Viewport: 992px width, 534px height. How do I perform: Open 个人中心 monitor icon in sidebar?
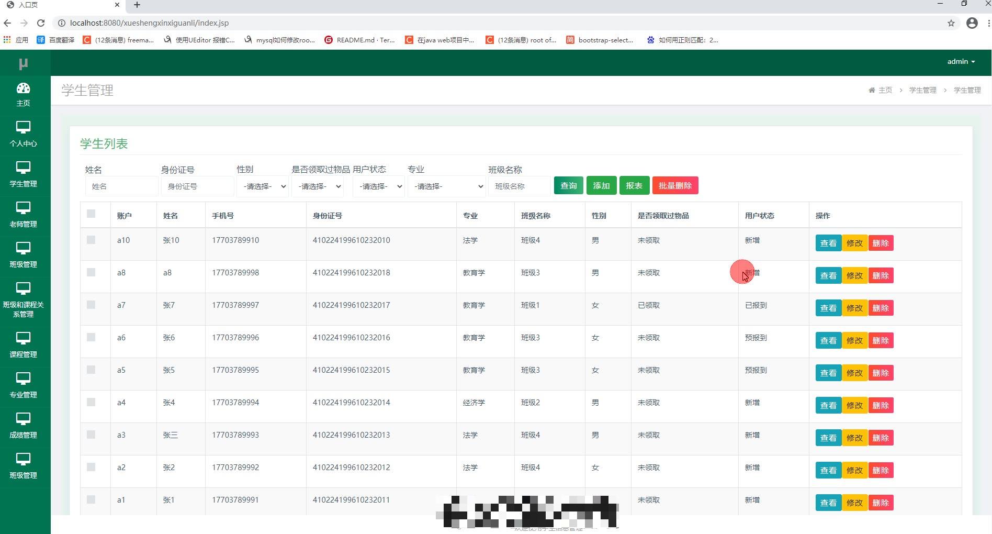23,127
